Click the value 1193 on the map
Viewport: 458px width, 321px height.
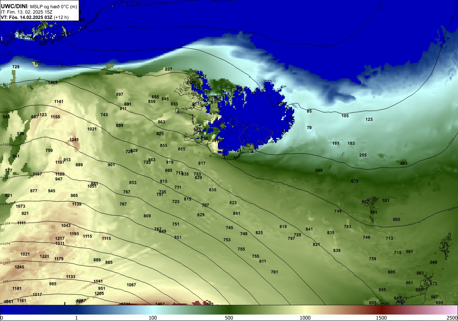point(74,234)
